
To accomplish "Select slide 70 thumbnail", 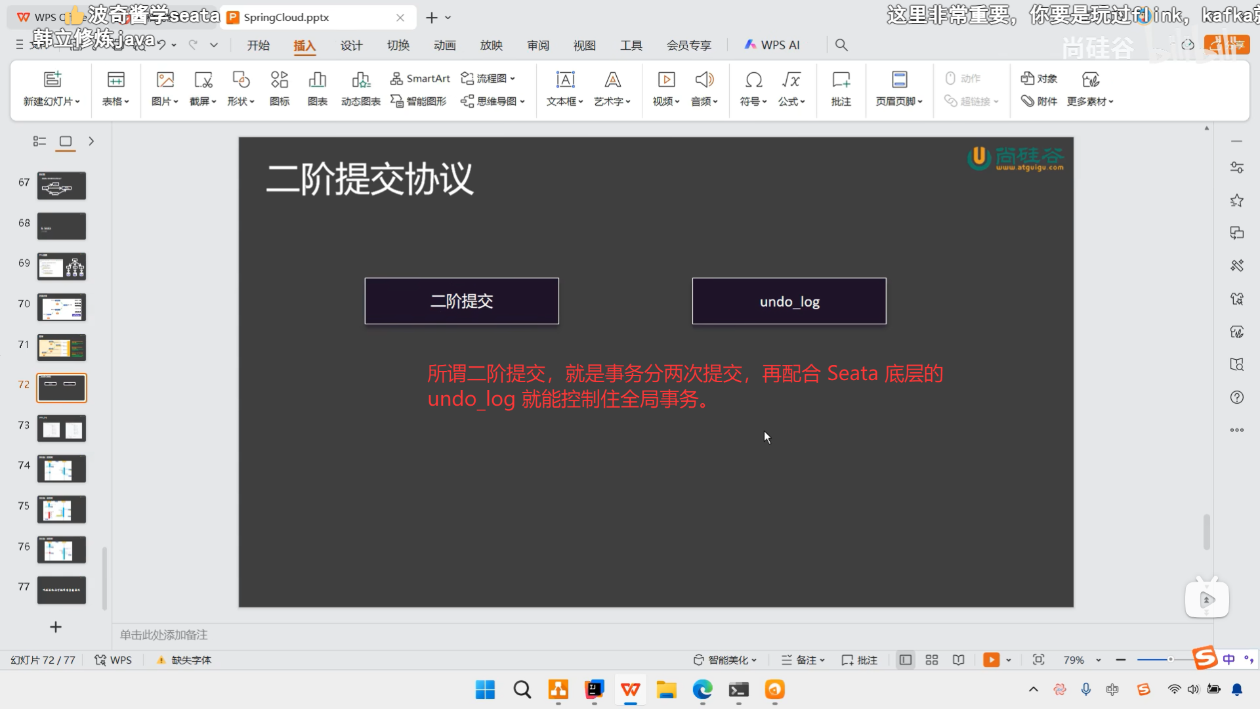I will (62, 307).
